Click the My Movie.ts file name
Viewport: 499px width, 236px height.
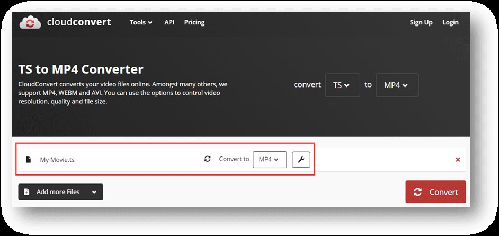(57, 160)
